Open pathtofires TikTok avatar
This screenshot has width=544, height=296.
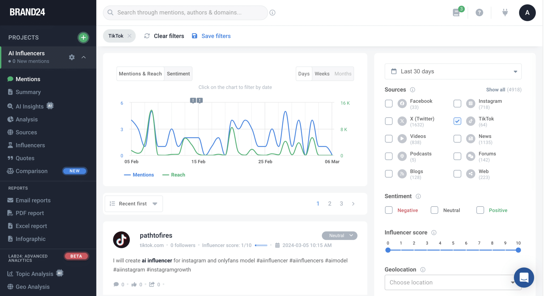(121, 240)
